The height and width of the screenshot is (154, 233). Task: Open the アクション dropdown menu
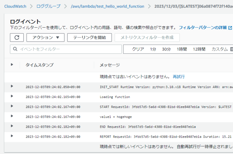pos(45,38)
